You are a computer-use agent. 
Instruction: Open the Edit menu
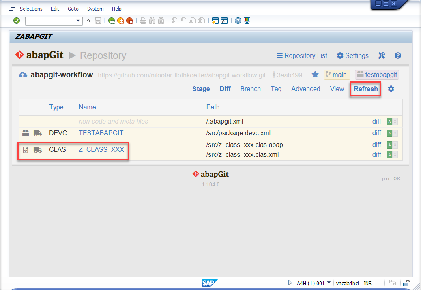click(x=55, y=9)
